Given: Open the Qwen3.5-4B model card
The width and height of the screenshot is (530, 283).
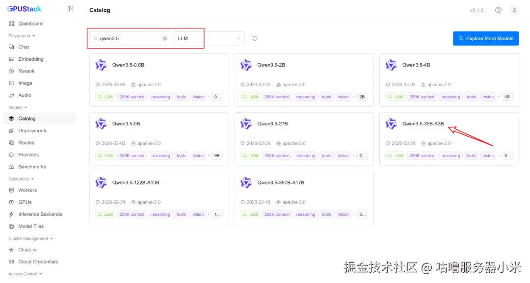Looking at the screenshot, I should click(x=449, y=80).
